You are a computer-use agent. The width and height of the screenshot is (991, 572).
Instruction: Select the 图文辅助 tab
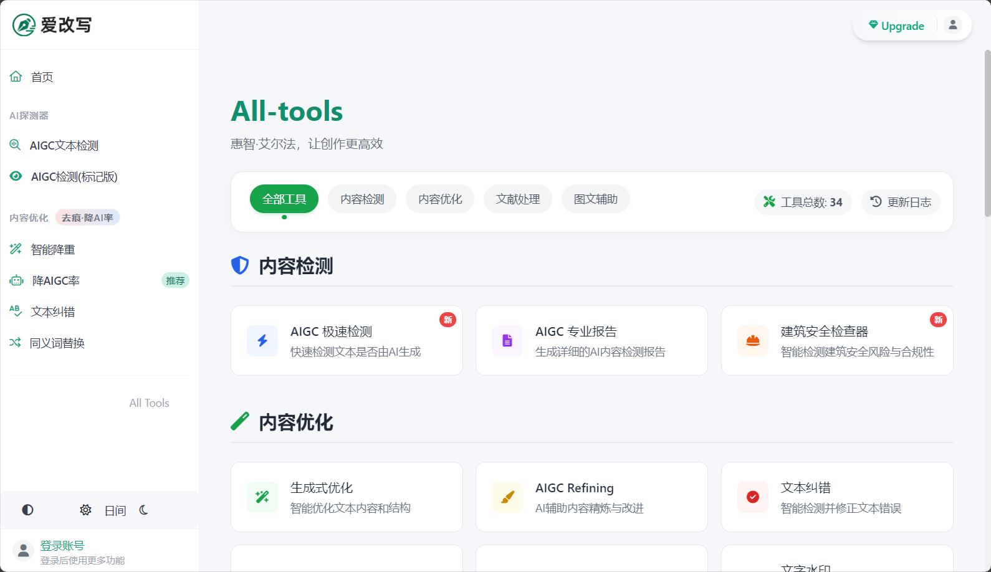pos(596,199)
